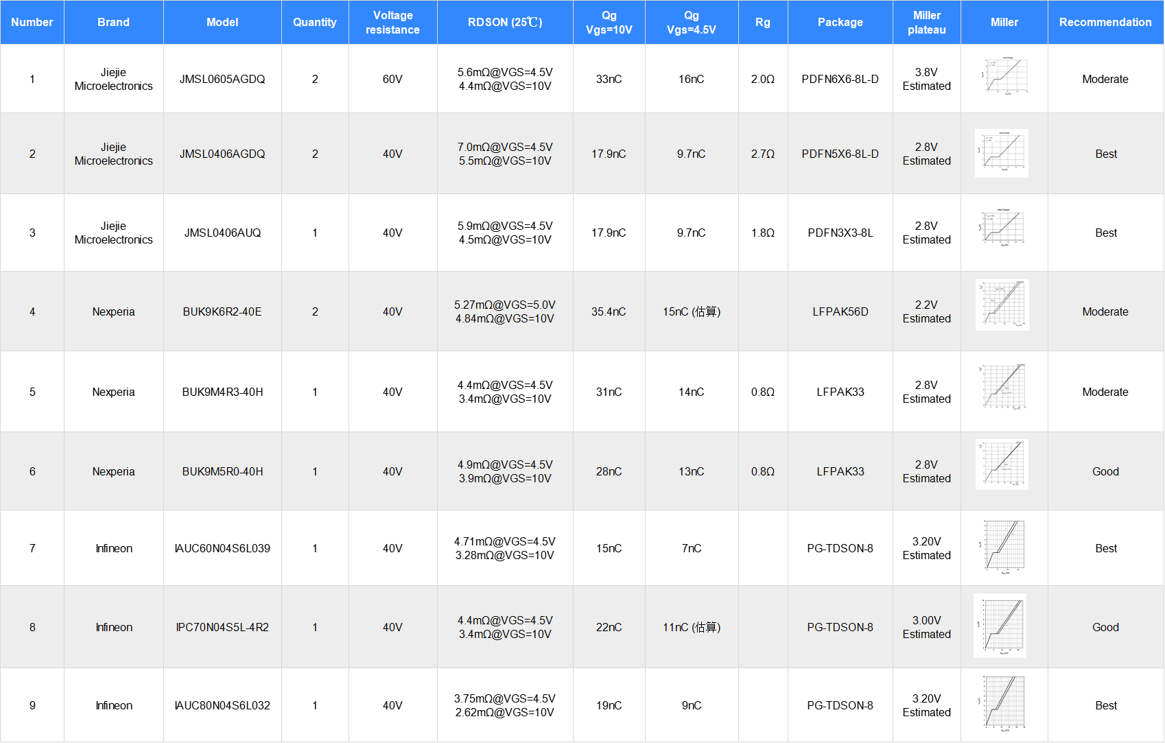
Task: Select Miller curve image for BUK9K6R2-40E
Action: [1002, 305]
